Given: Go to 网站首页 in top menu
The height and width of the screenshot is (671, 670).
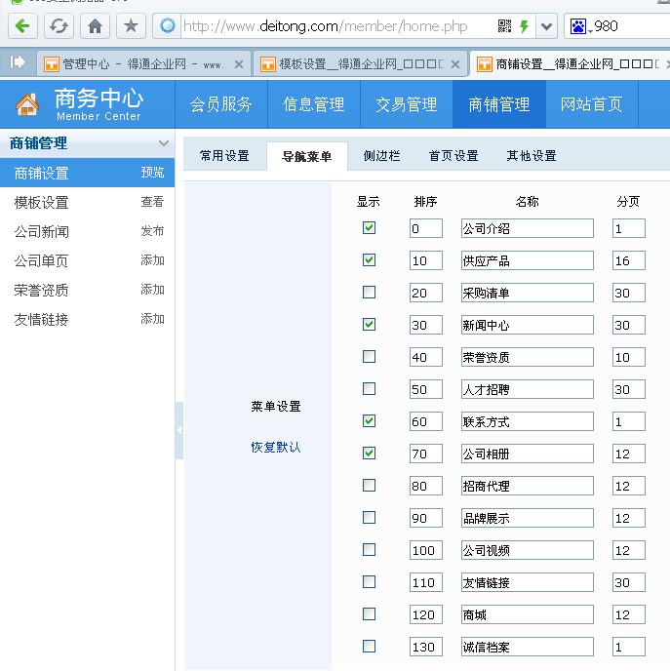Looking at the screenshot, I should pos(592,104).
